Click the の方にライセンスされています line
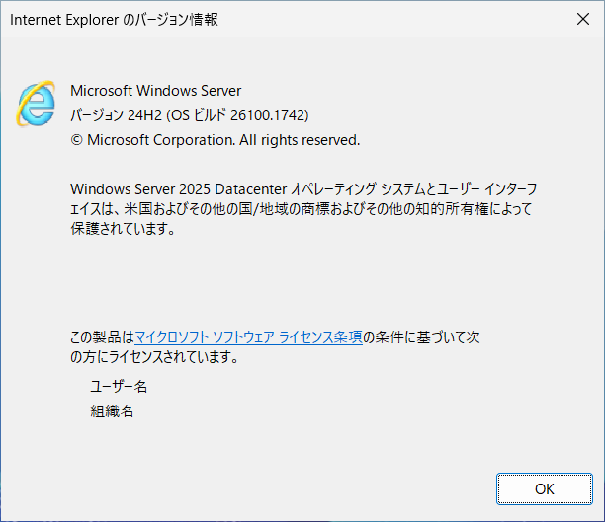This screenshot has width=605, height=522. pyautogui.click(x=154, y=357)
